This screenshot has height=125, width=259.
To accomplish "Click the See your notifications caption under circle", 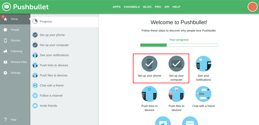I will pyautogui.click(x=204, y=78).
